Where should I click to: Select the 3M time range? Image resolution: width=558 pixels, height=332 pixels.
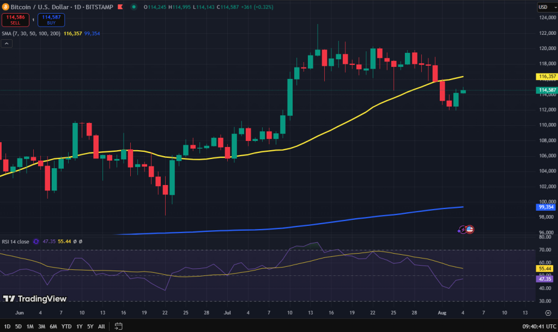(41, 327)
